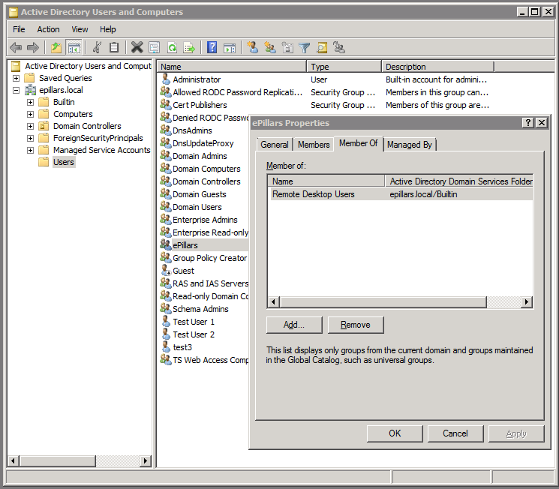Image resolution: width=559 pixels, height=489 pixels.
Task: Expand the Domain Controllers node
Action: click(30, 126)
